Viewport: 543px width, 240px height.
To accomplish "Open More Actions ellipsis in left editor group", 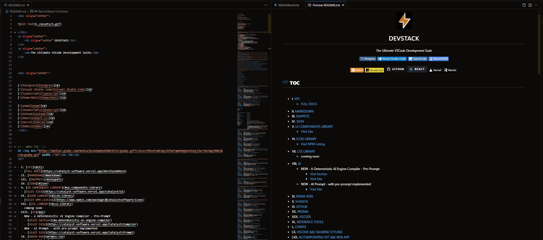I will [266, 5].
